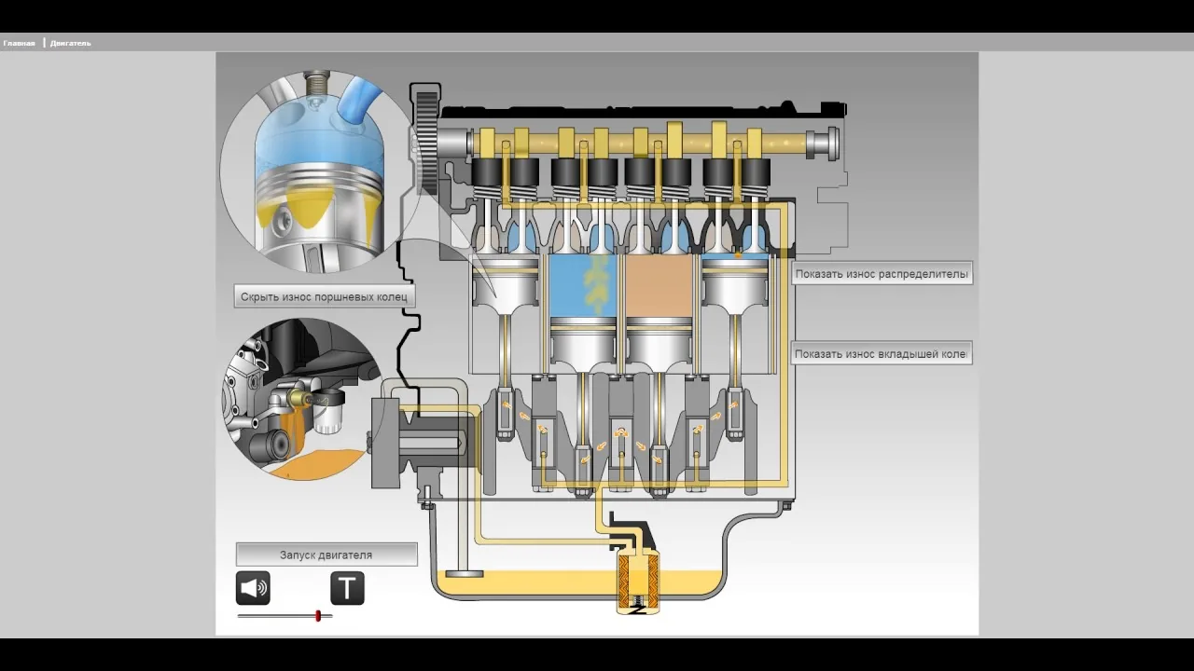
Task: Click the Запуск двигателя button
Action: click(326, 555)
